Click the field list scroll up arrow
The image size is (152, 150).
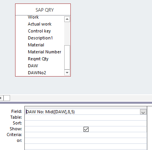[67, 19]
